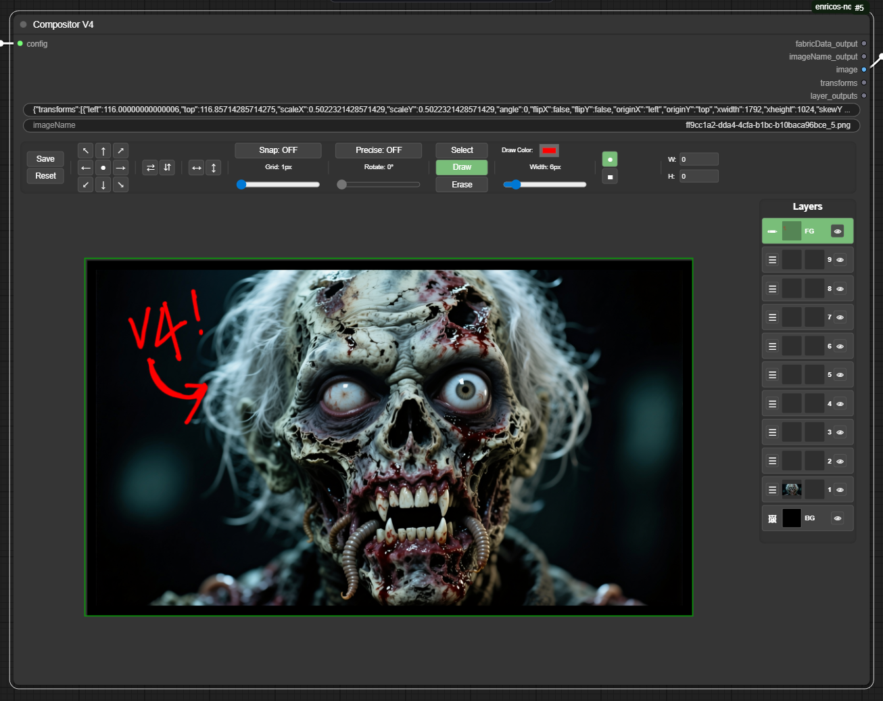This screenshot has width=883, height=701.
Task: Nudge selection left with the left arrow
Action: (x=86, y=167)
